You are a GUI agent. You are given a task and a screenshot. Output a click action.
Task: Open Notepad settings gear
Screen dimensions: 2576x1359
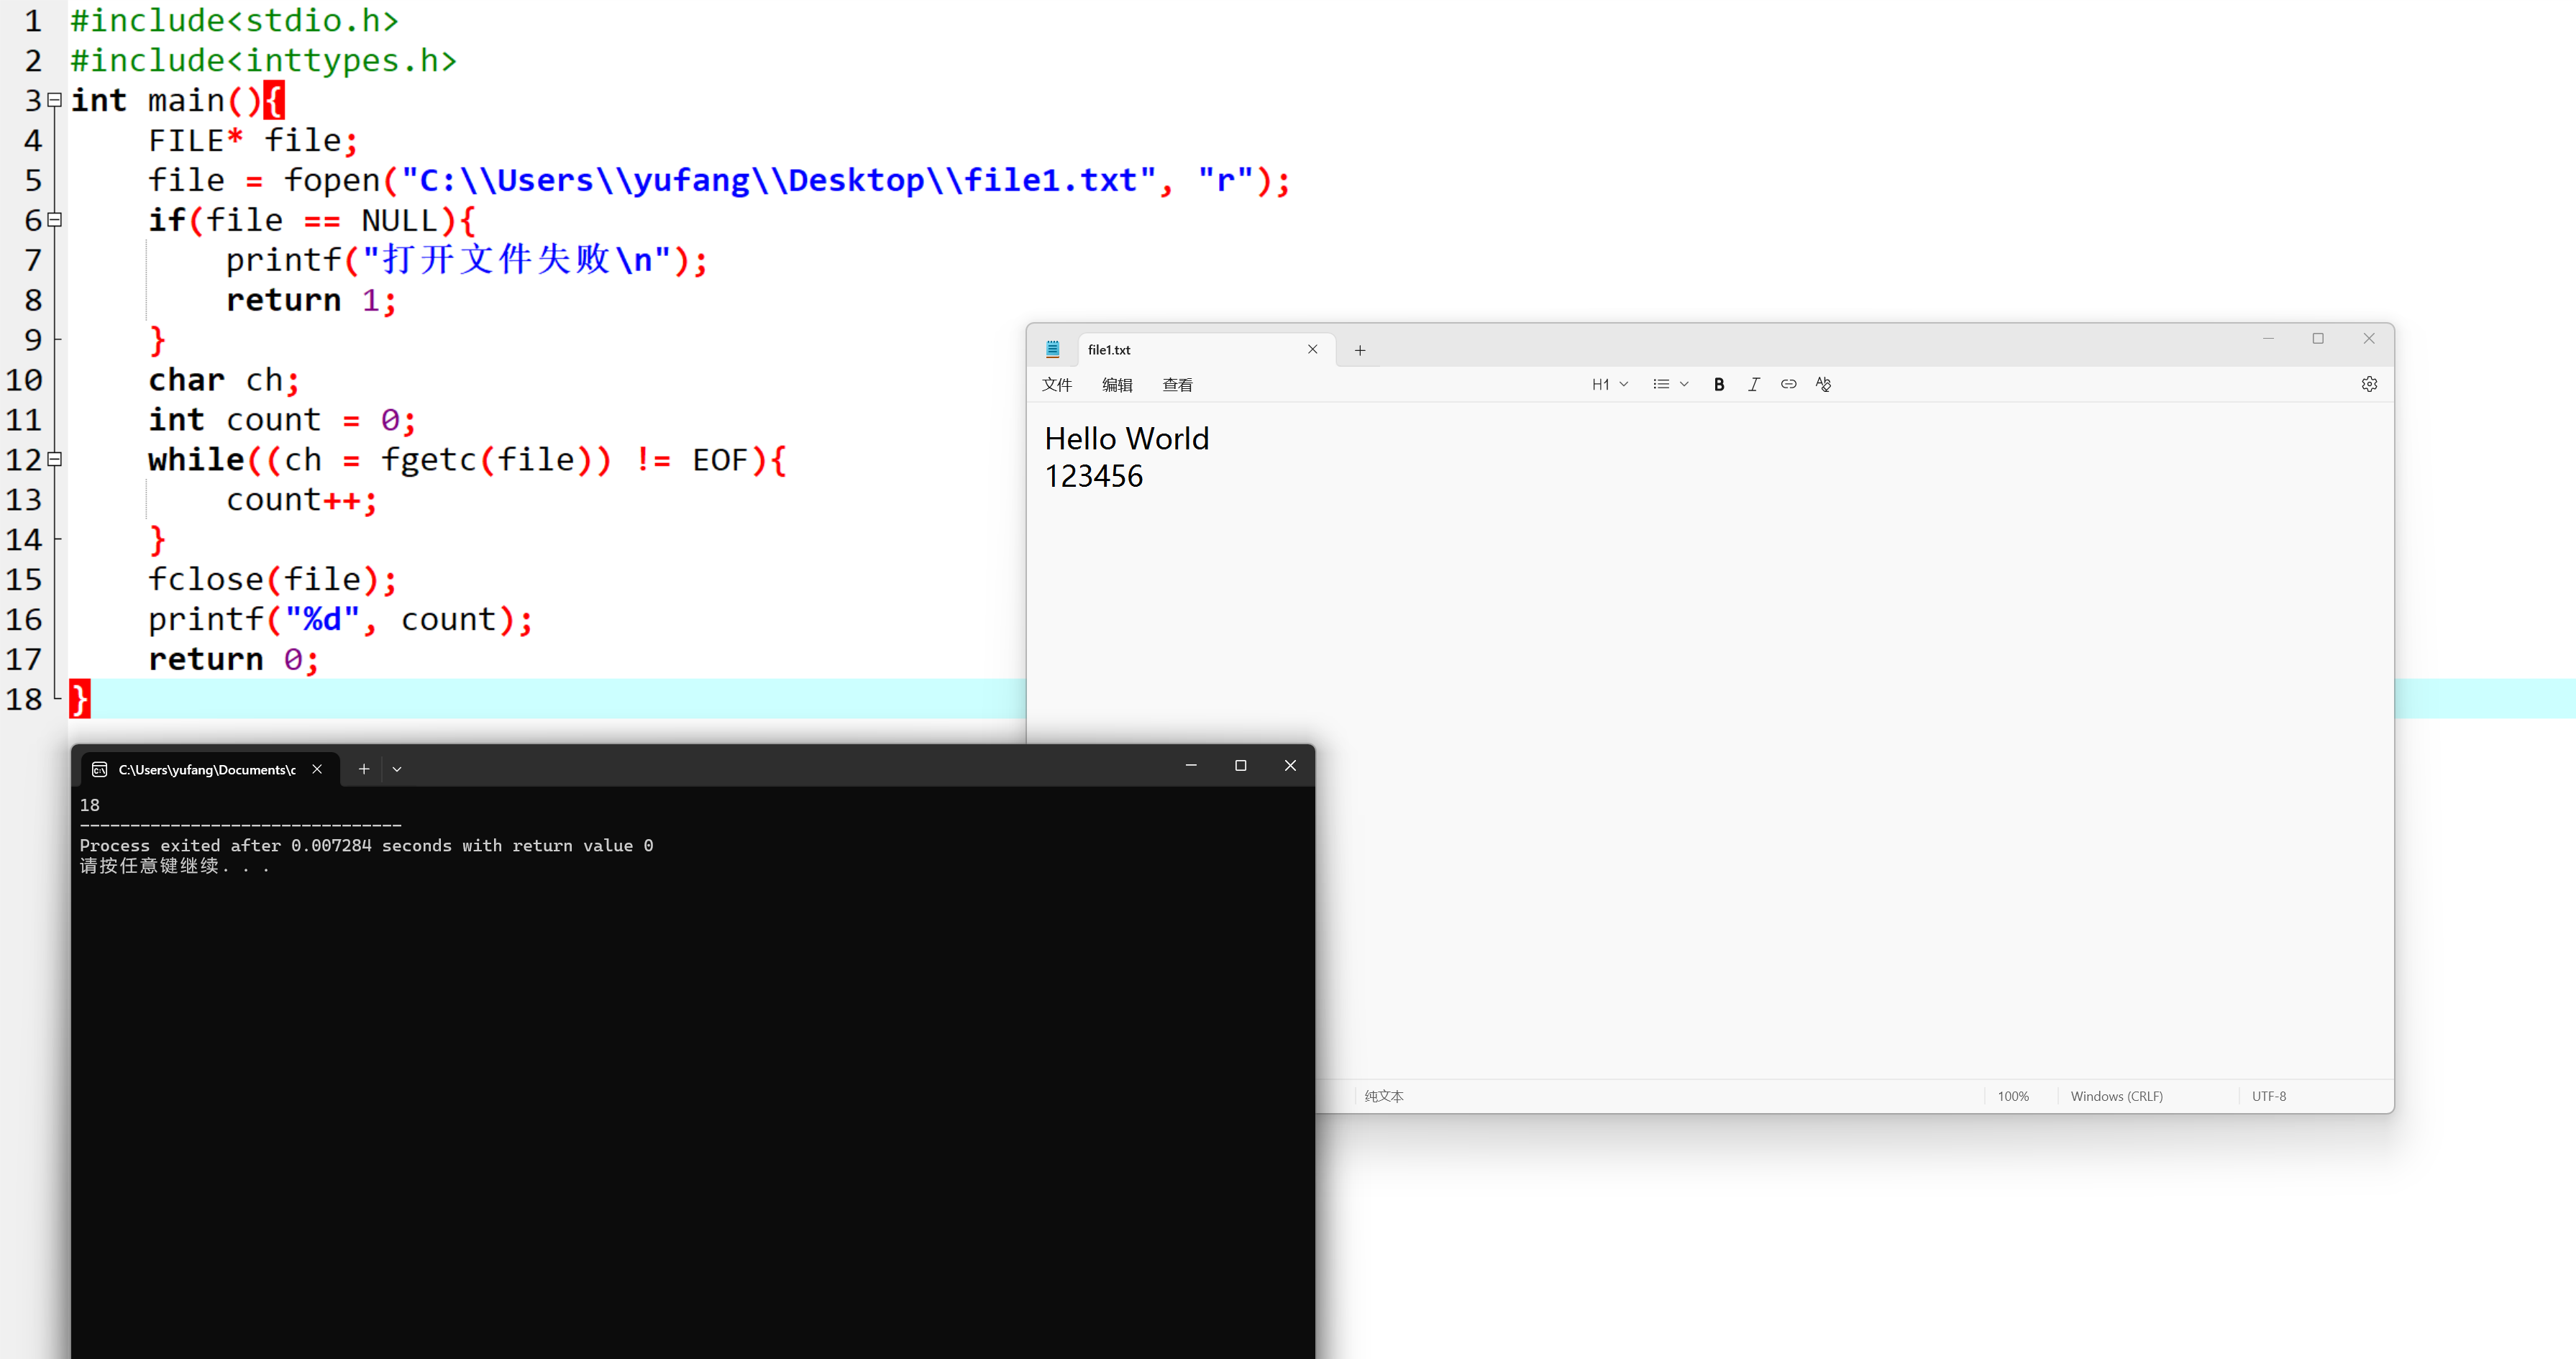click(x=2369, y=384)
